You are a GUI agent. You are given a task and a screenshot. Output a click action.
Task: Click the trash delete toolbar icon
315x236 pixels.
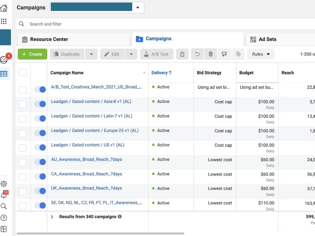(210, 54)
